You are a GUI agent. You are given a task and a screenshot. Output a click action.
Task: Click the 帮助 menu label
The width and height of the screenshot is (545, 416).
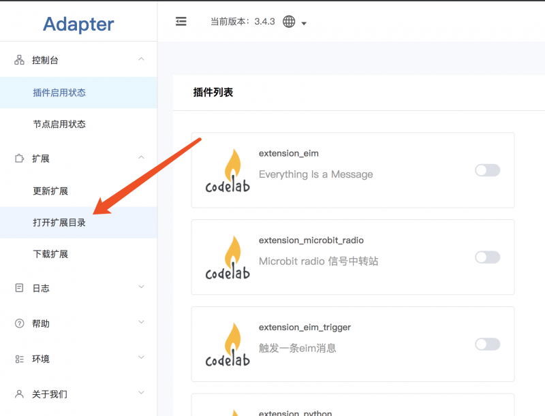(41, 323)
